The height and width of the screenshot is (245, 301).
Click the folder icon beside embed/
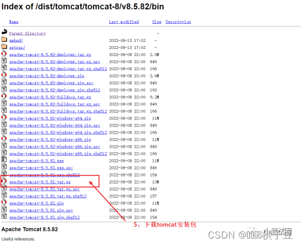[4, 39]
